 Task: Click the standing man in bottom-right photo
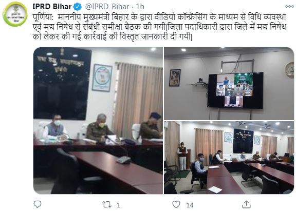pyautogui.click(x=182, y=156)
